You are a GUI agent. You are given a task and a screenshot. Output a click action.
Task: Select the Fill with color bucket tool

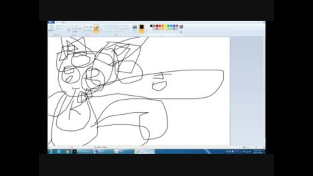[88, 27]
